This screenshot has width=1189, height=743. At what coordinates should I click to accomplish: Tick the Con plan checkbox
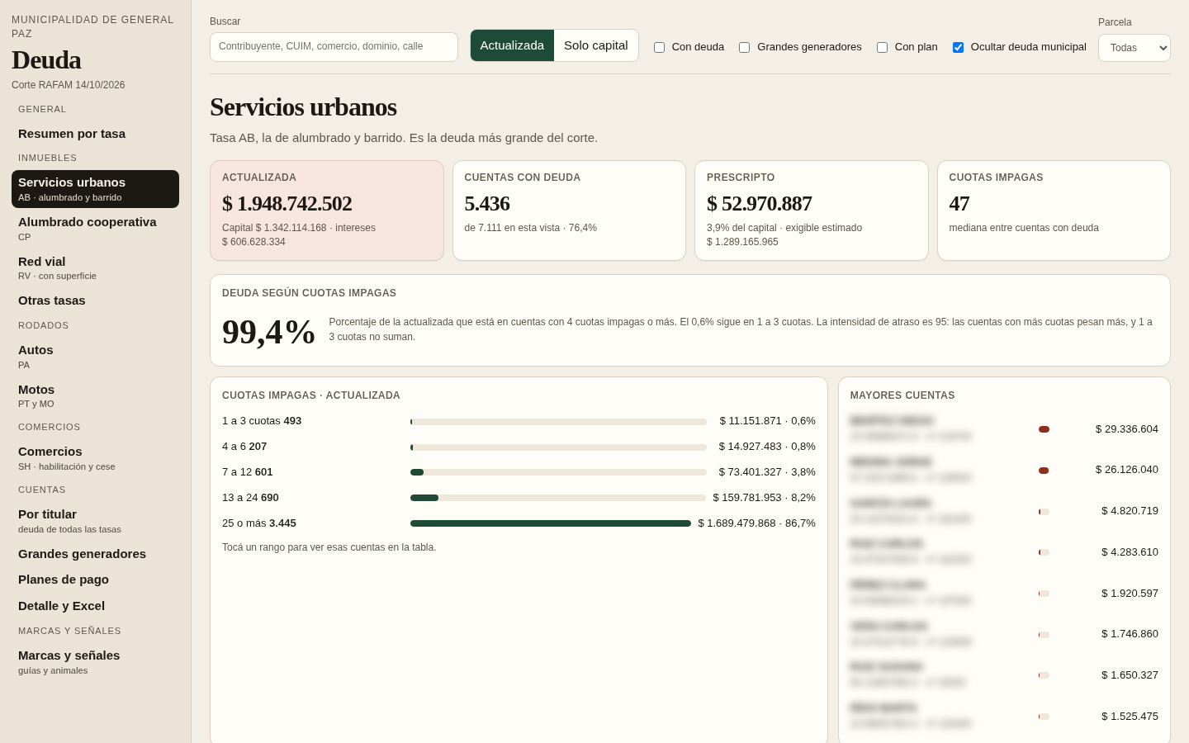pos(882,47)
